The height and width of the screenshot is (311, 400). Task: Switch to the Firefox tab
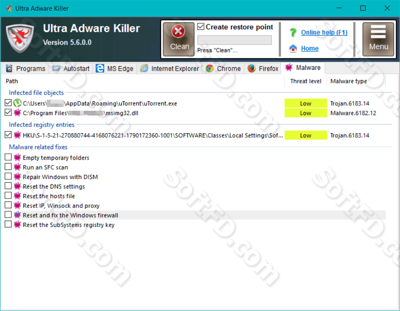click(x=263, y=69)
